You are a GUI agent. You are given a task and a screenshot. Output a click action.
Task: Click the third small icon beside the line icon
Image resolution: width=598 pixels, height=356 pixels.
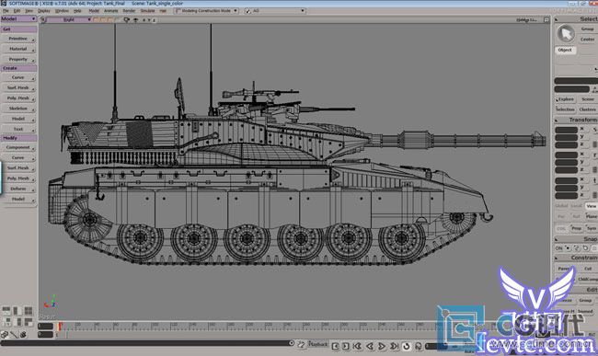23,335
